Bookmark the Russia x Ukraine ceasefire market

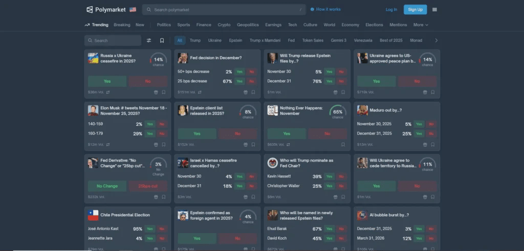point(164,92)
